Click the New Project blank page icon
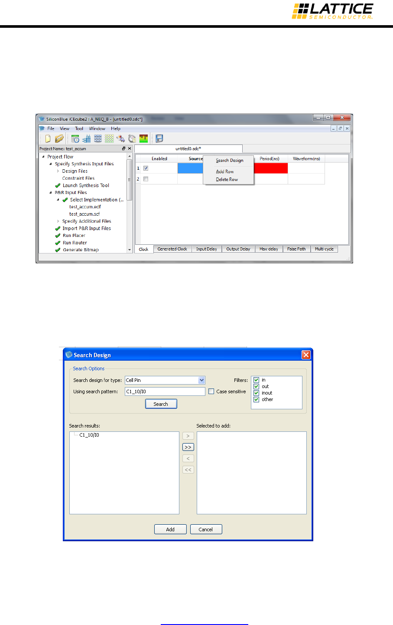The width and height of the screenshot is (393, 625). (48, 138)
